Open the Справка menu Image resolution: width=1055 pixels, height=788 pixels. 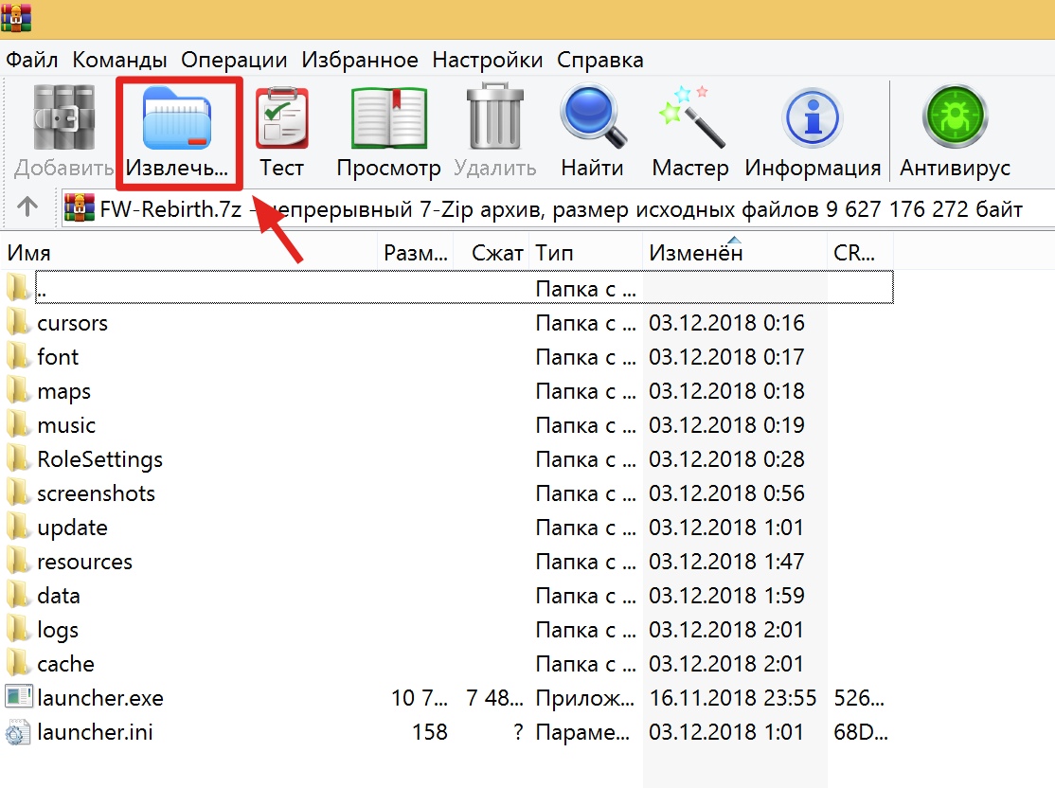click(x=599, y=60)
